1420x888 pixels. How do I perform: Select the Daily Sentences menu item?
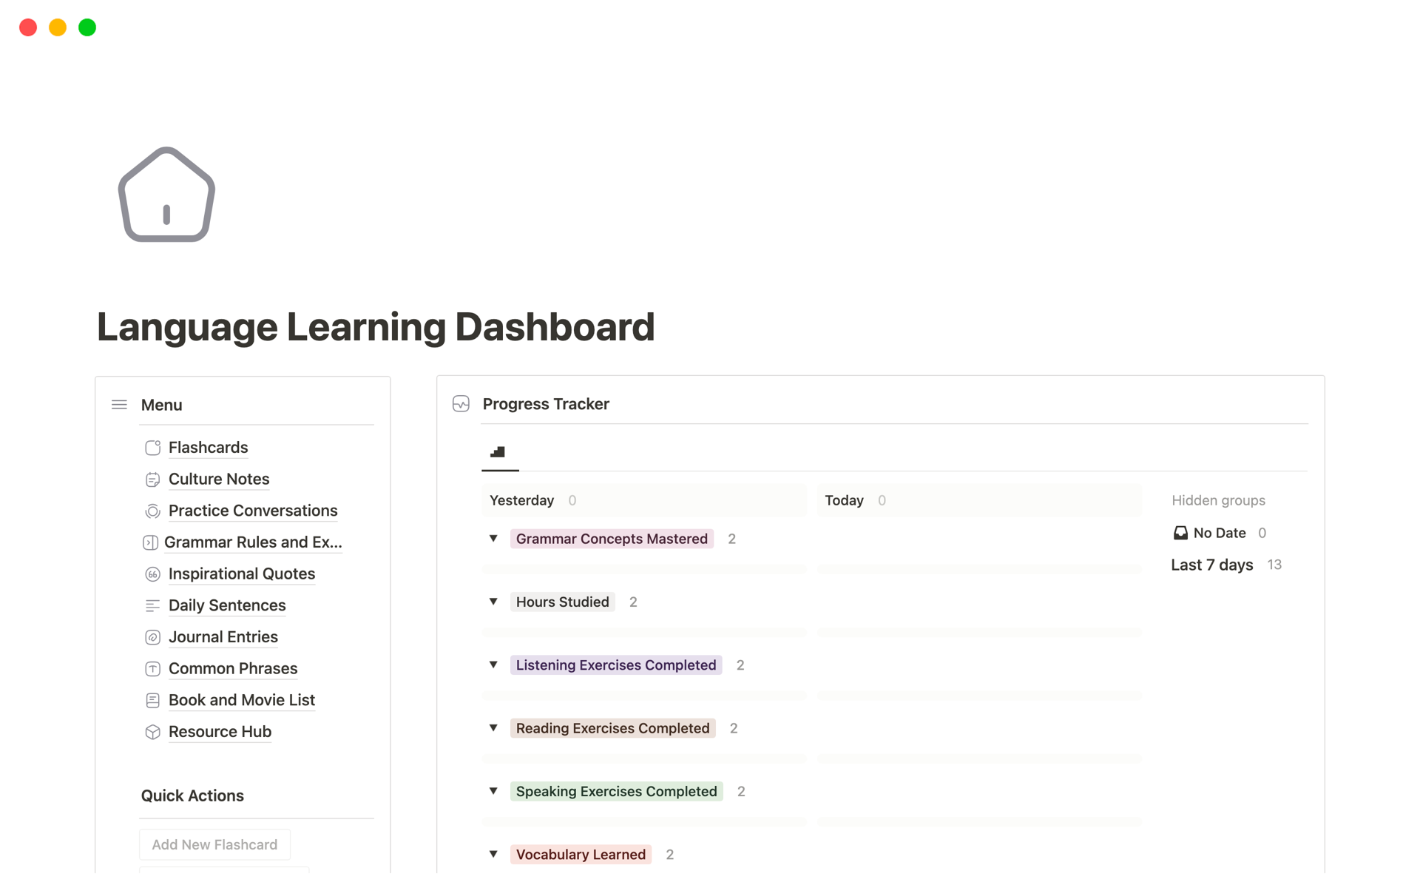tap(227, 605)
